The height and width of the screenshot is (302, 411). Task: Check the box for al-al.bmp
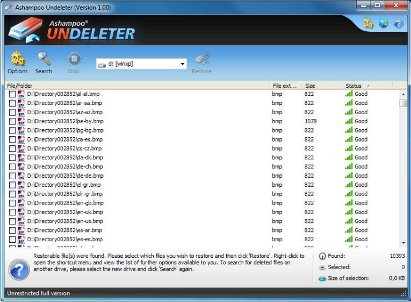(x=12, y=94)
